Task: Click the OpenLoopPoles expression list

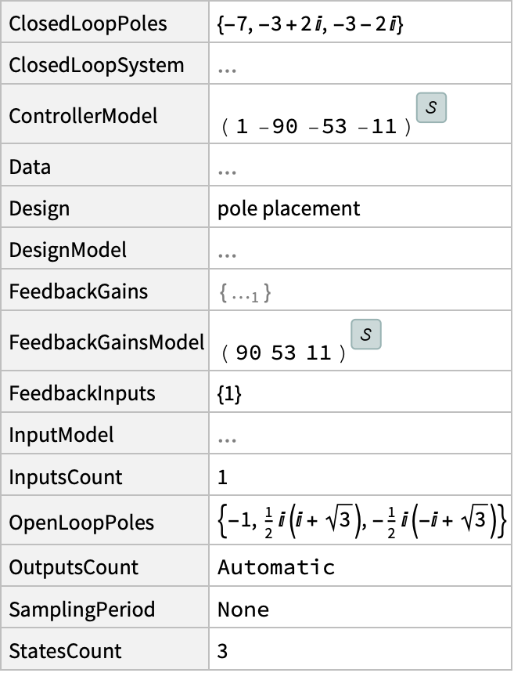Action: tap(362, 522)
